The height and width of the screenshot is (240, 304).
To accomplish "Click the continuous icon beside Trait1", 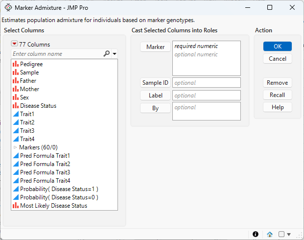I will pos(16,114).
